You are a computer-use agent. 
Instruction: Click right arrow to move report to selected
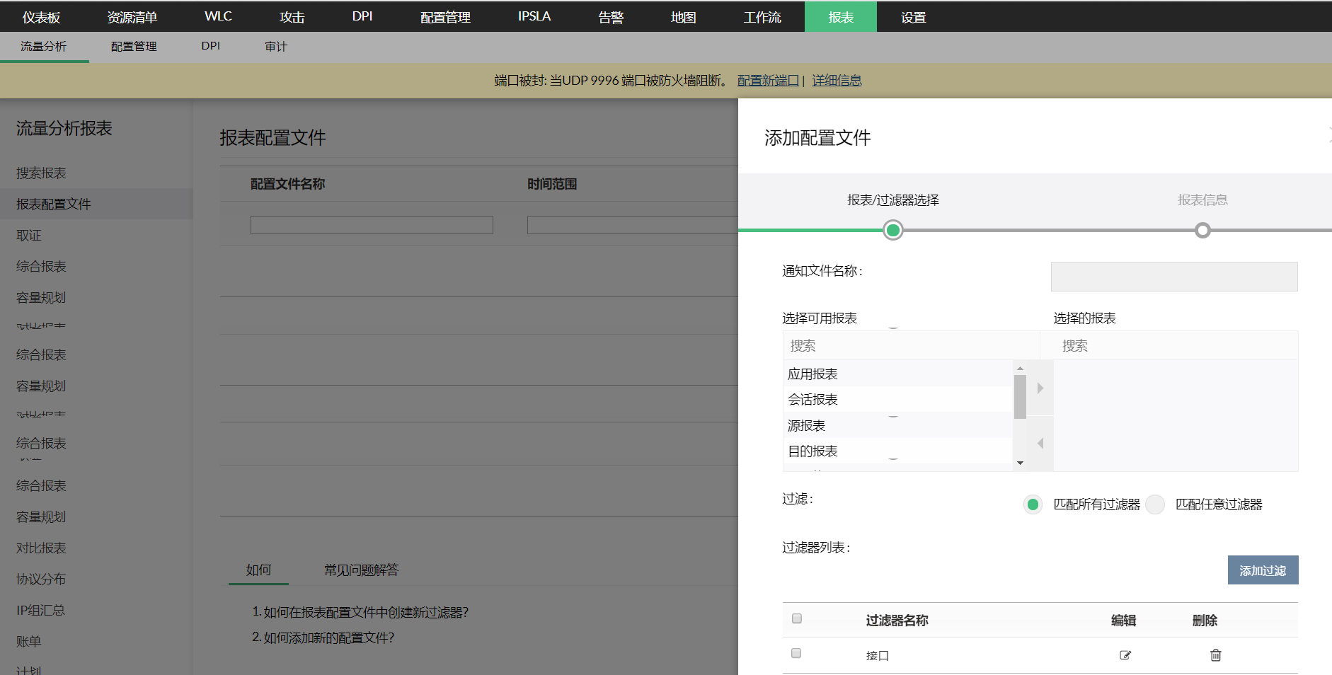pyautogui.click(x=1040, y=388)
